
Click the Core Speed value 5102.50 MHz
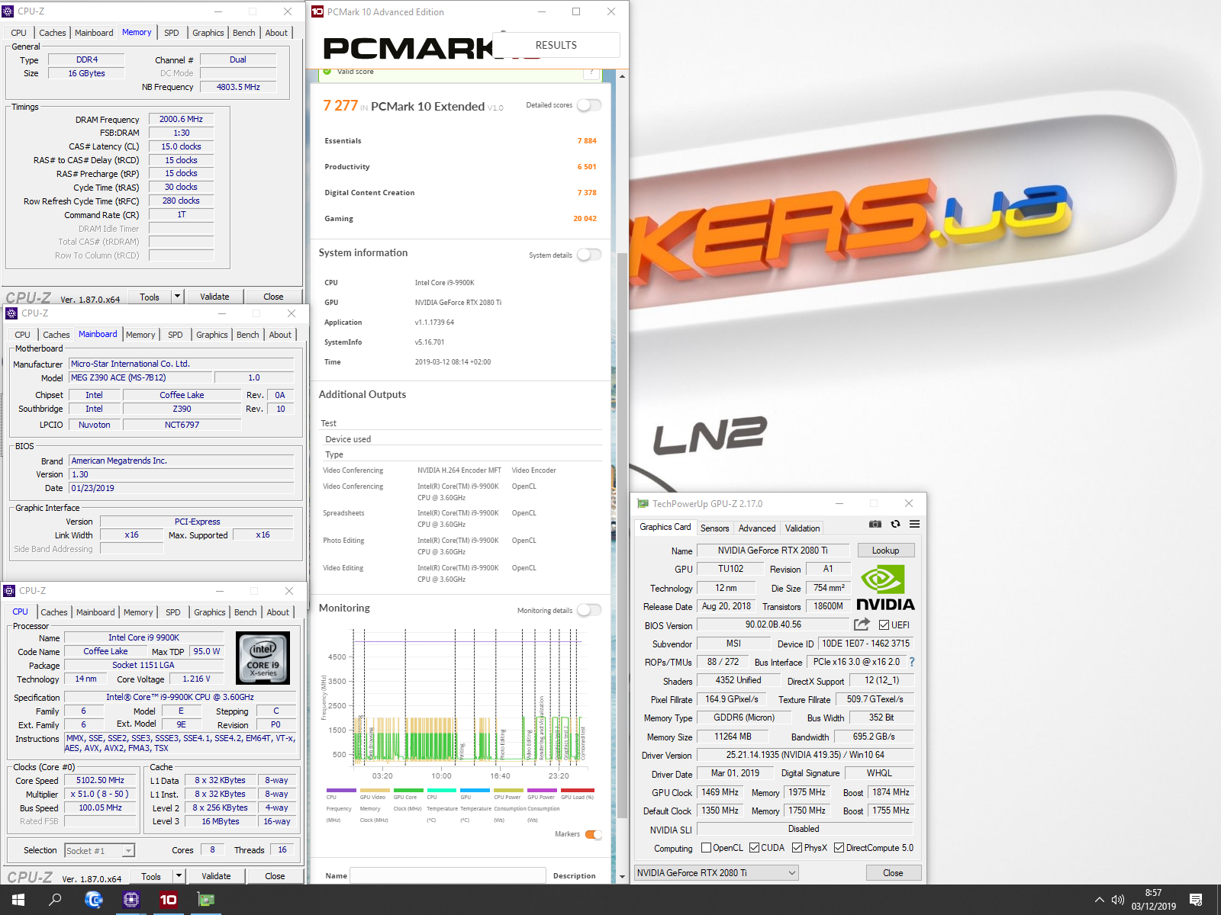tap(100, 781)
